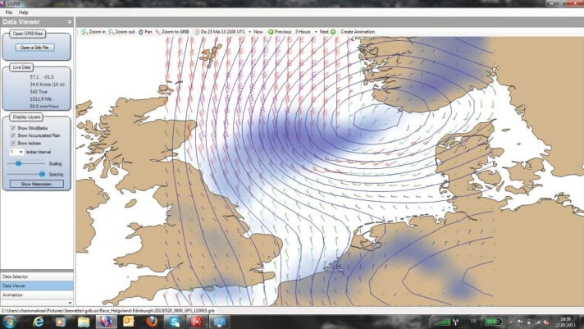Click the green Next arrow icon

click(x=333, y=32)
